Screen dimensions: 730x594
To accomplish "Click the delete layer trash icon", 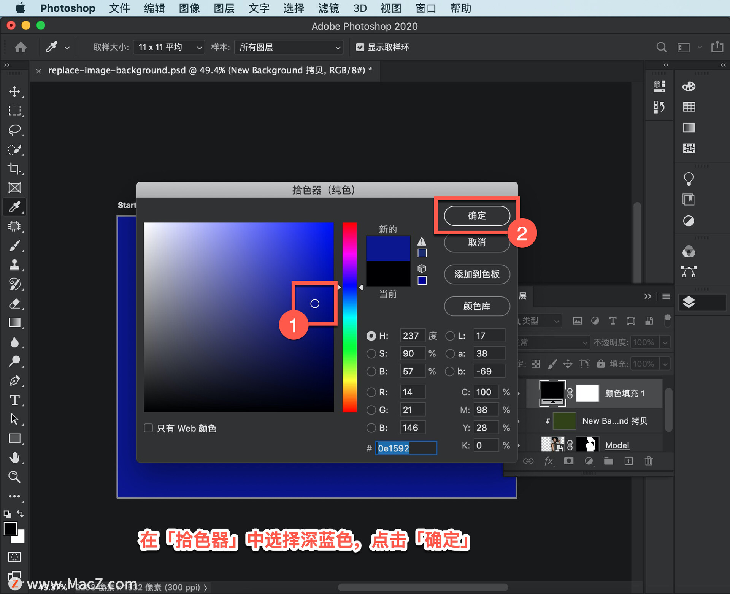I will (x=649, y=461).
